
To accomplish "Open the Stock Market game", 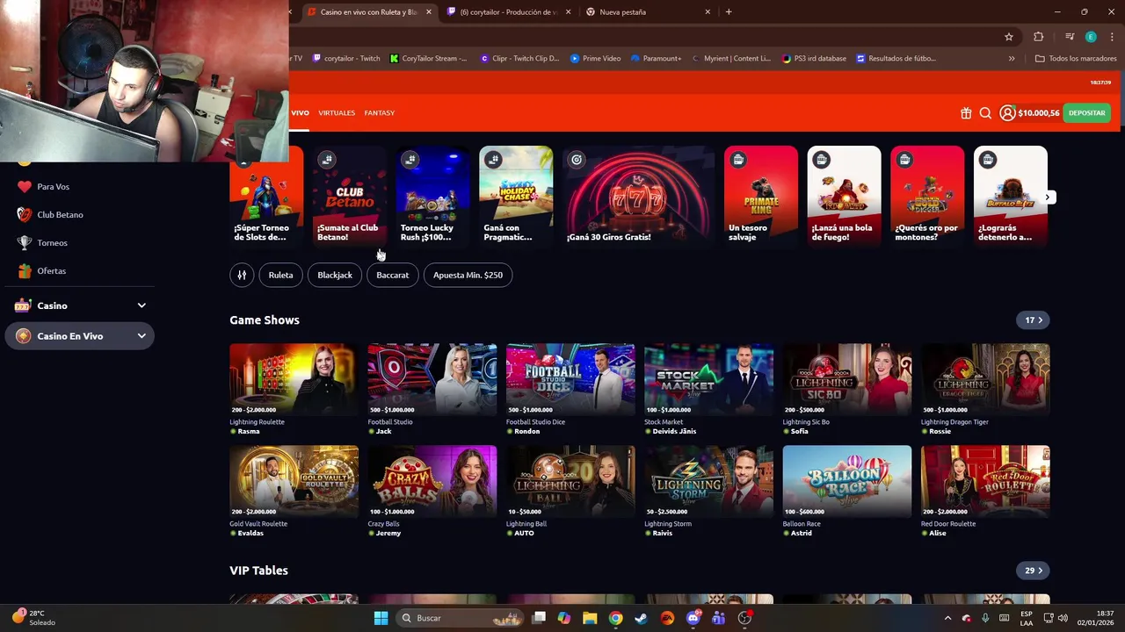I will pos(708,379).
